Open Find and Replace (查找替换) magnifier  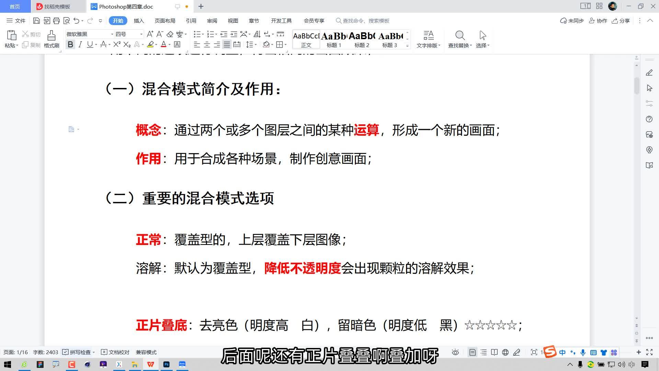(x=460, y=35)
